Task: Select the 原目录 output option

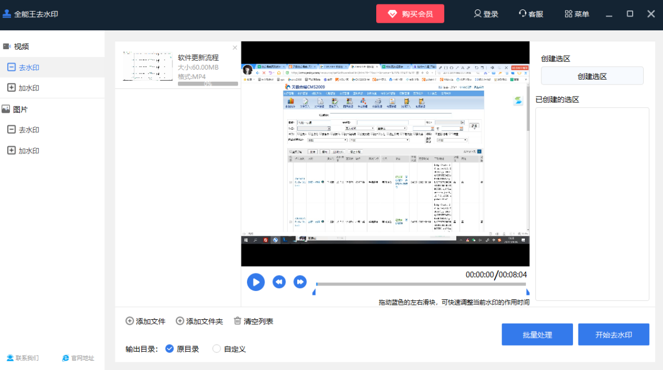Action: tap(170, 348)
